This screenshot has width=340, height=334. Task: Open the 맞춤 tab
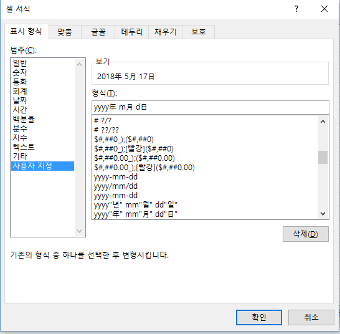pos(65,32)
